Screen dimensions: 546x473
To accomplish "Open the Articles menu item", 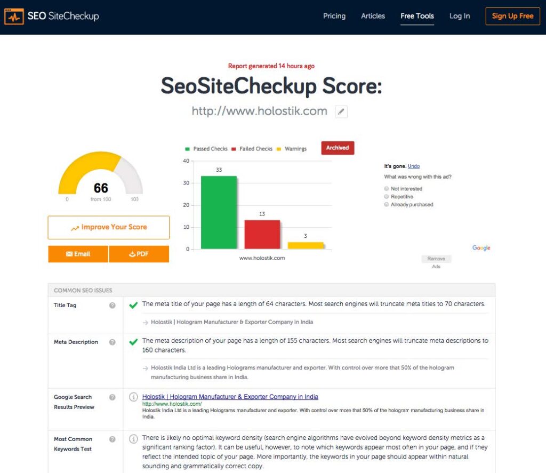I will 373,16.
